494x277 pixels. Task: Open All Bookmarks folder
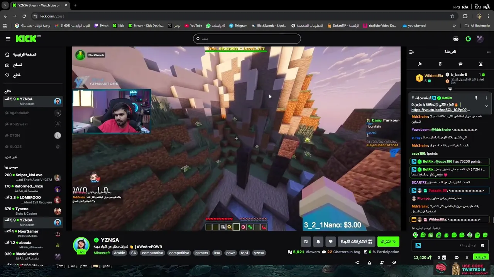pos(477,26)
